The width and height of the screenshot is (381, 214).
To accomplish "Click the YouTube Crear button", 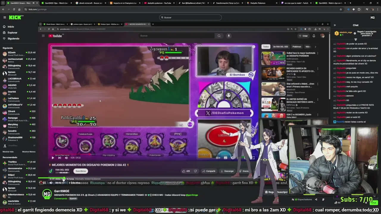I will click(x=304, y=36).
